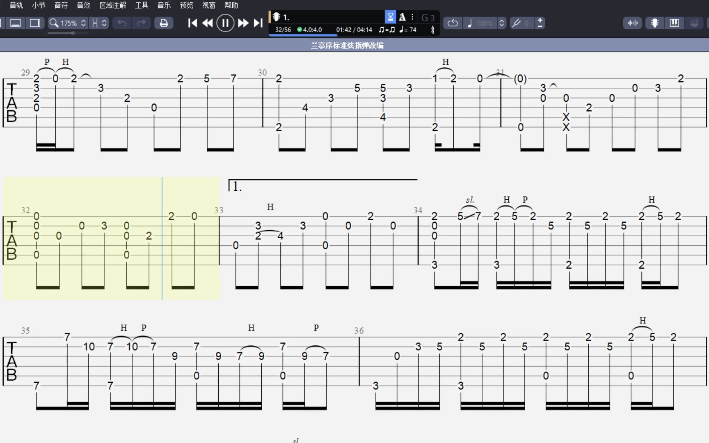Viewport: 709px width, 443px height.
Task: Click the blue playback cursor line
Action: pyautogui.click(x=162, y=238)
